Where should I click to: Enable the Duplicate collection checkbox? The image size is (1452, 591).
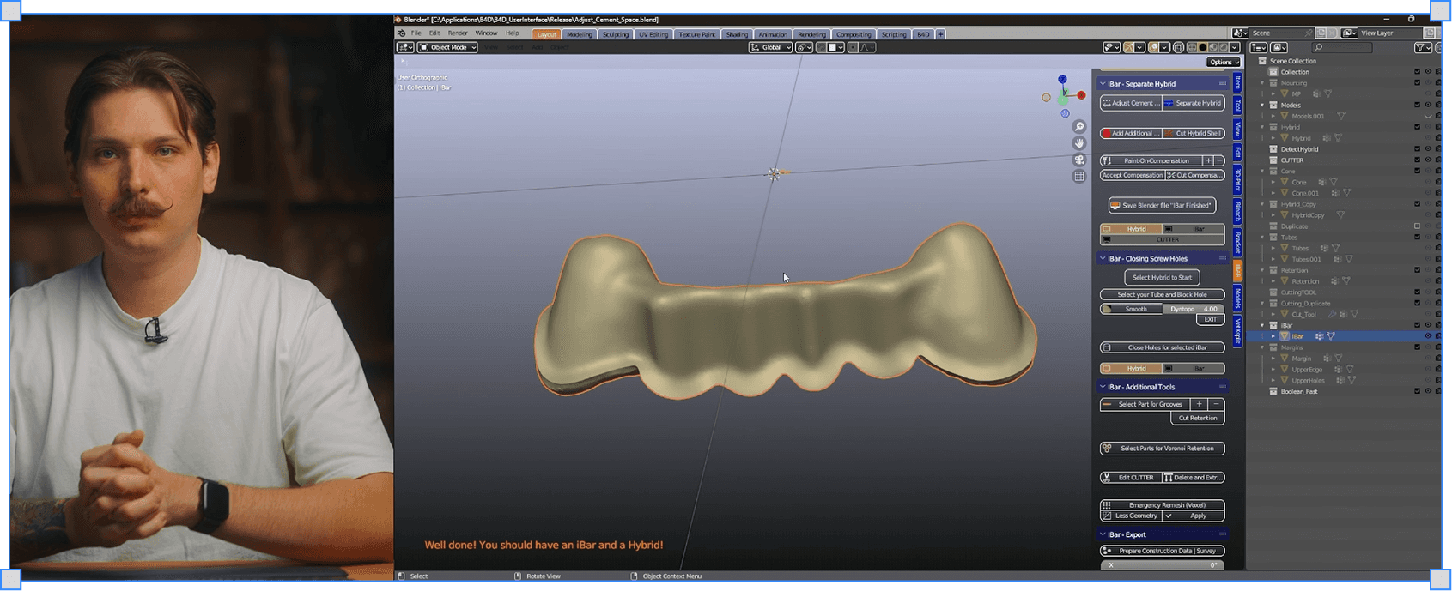tap(1417, 226)
